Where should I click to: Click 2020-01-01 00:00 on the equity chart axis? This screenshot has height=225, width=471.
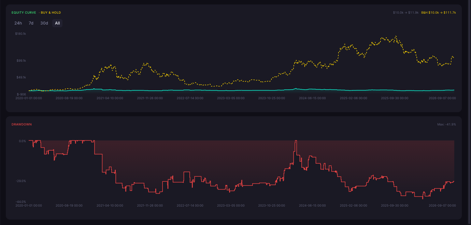pos(29,98)
